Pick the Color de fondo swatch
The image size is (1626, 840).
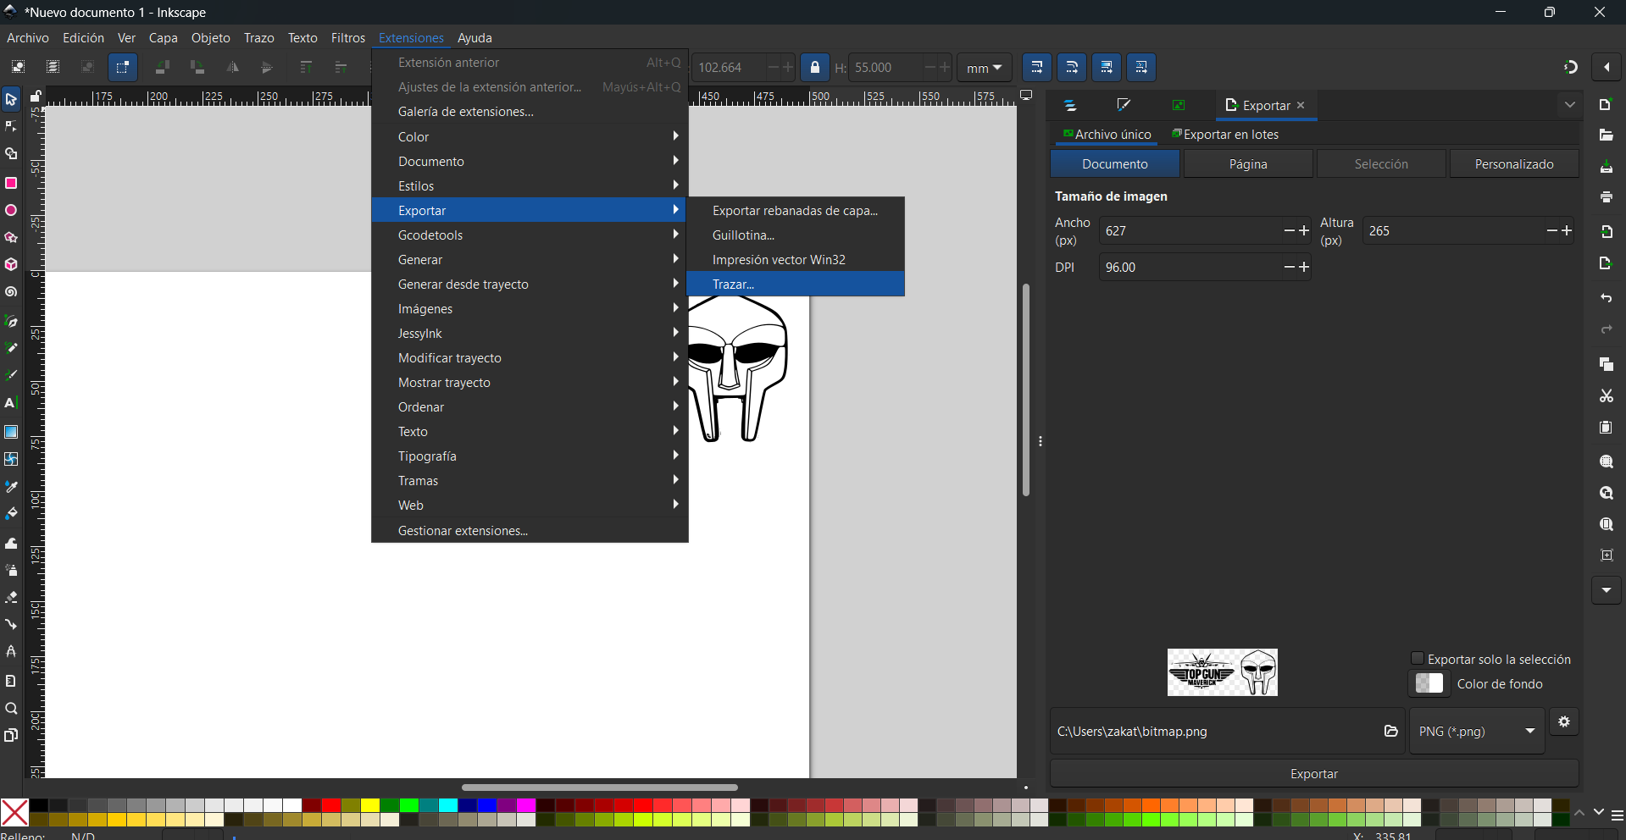1429,684
